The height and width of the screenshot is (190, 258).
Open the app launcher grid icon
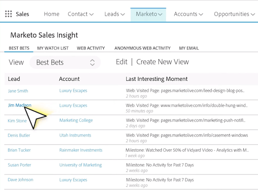click(x=9, y=14)
